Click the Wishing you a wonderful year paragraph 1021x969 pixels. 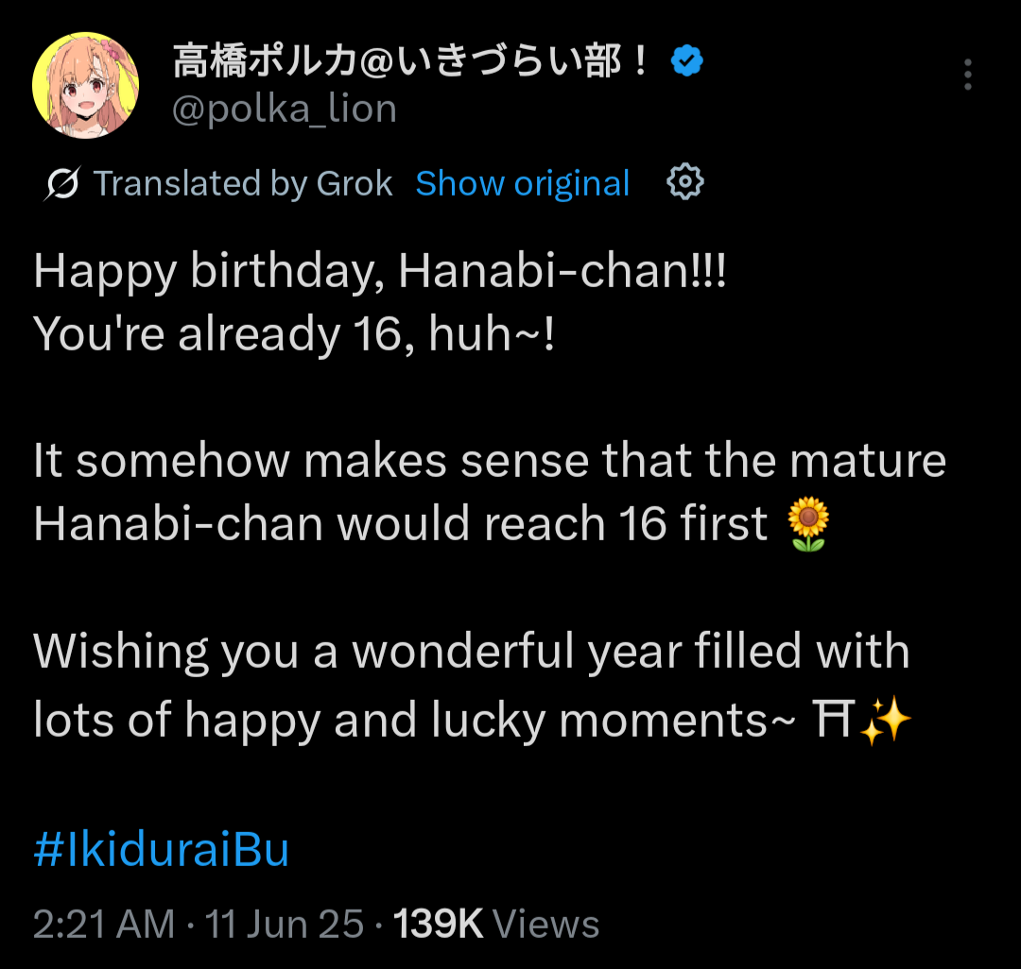(x=473, y=686)
